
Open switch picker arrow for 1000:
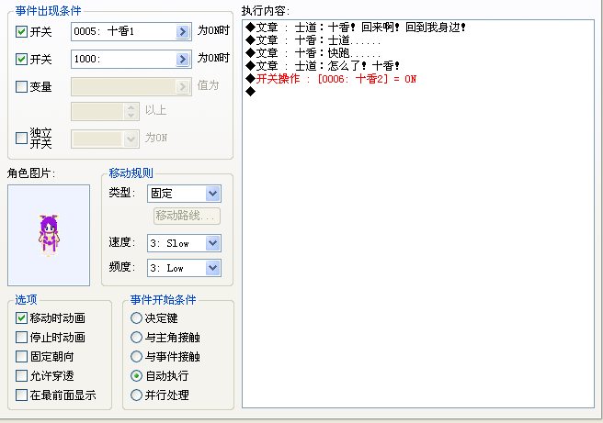(x=183, y=59)
